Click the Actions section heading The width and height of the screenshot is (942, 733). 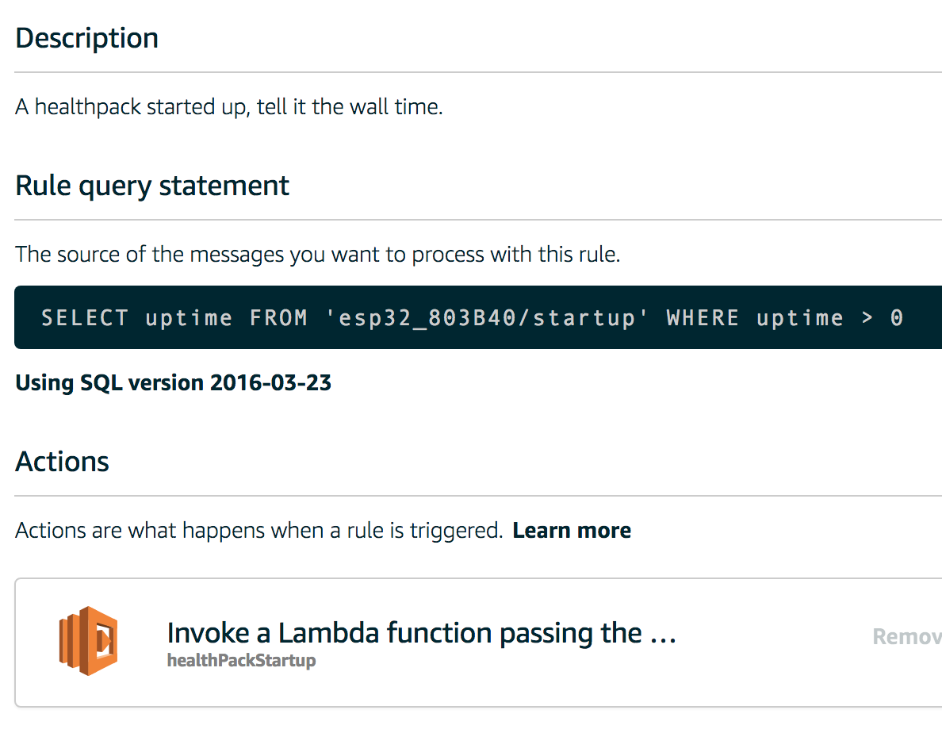[x=62, y=462]
